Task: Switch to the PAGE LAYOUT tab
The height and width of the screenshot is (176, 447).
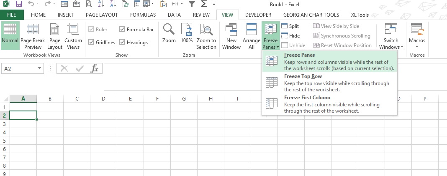Action: click(102, 15)
